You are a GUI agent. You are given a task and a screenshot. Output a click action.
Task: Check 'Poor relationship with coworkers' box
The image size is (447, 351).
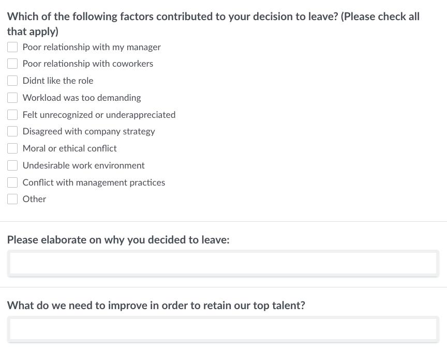(x=12, y=64)
